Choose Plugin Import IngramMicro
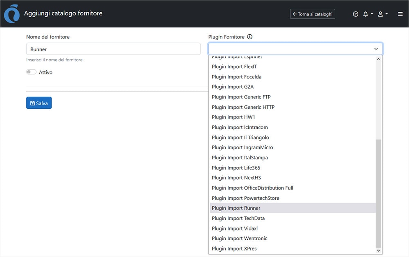The height and width of the screenshot is (257, 409). click(242, 147)
